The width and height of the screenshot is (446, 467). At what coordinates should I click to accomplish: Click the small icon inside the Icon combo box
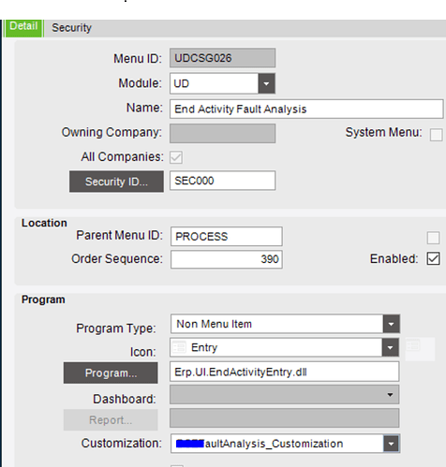(x=179, y=347)
